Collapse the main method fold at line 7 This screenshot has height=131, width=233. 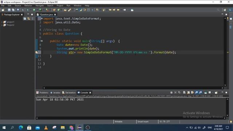tap(42, 41)
